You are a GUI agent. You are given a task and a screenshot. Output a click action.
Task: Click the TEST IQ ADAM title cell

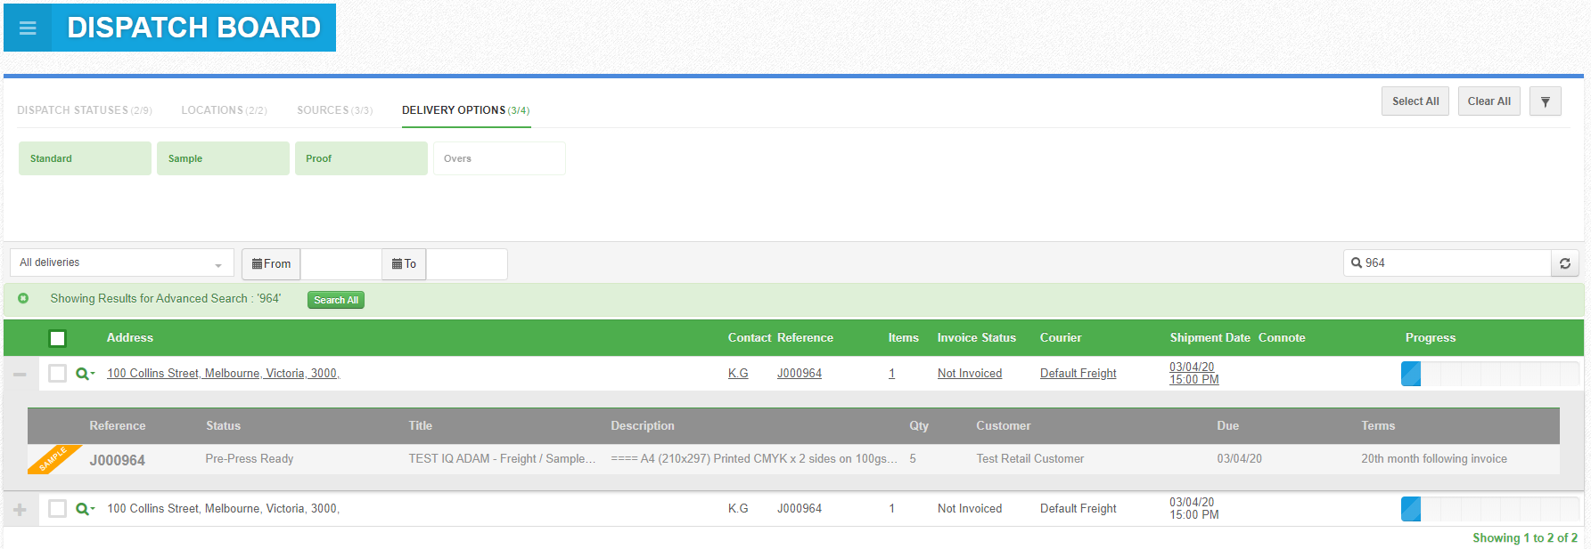click(x=502, y=459)
